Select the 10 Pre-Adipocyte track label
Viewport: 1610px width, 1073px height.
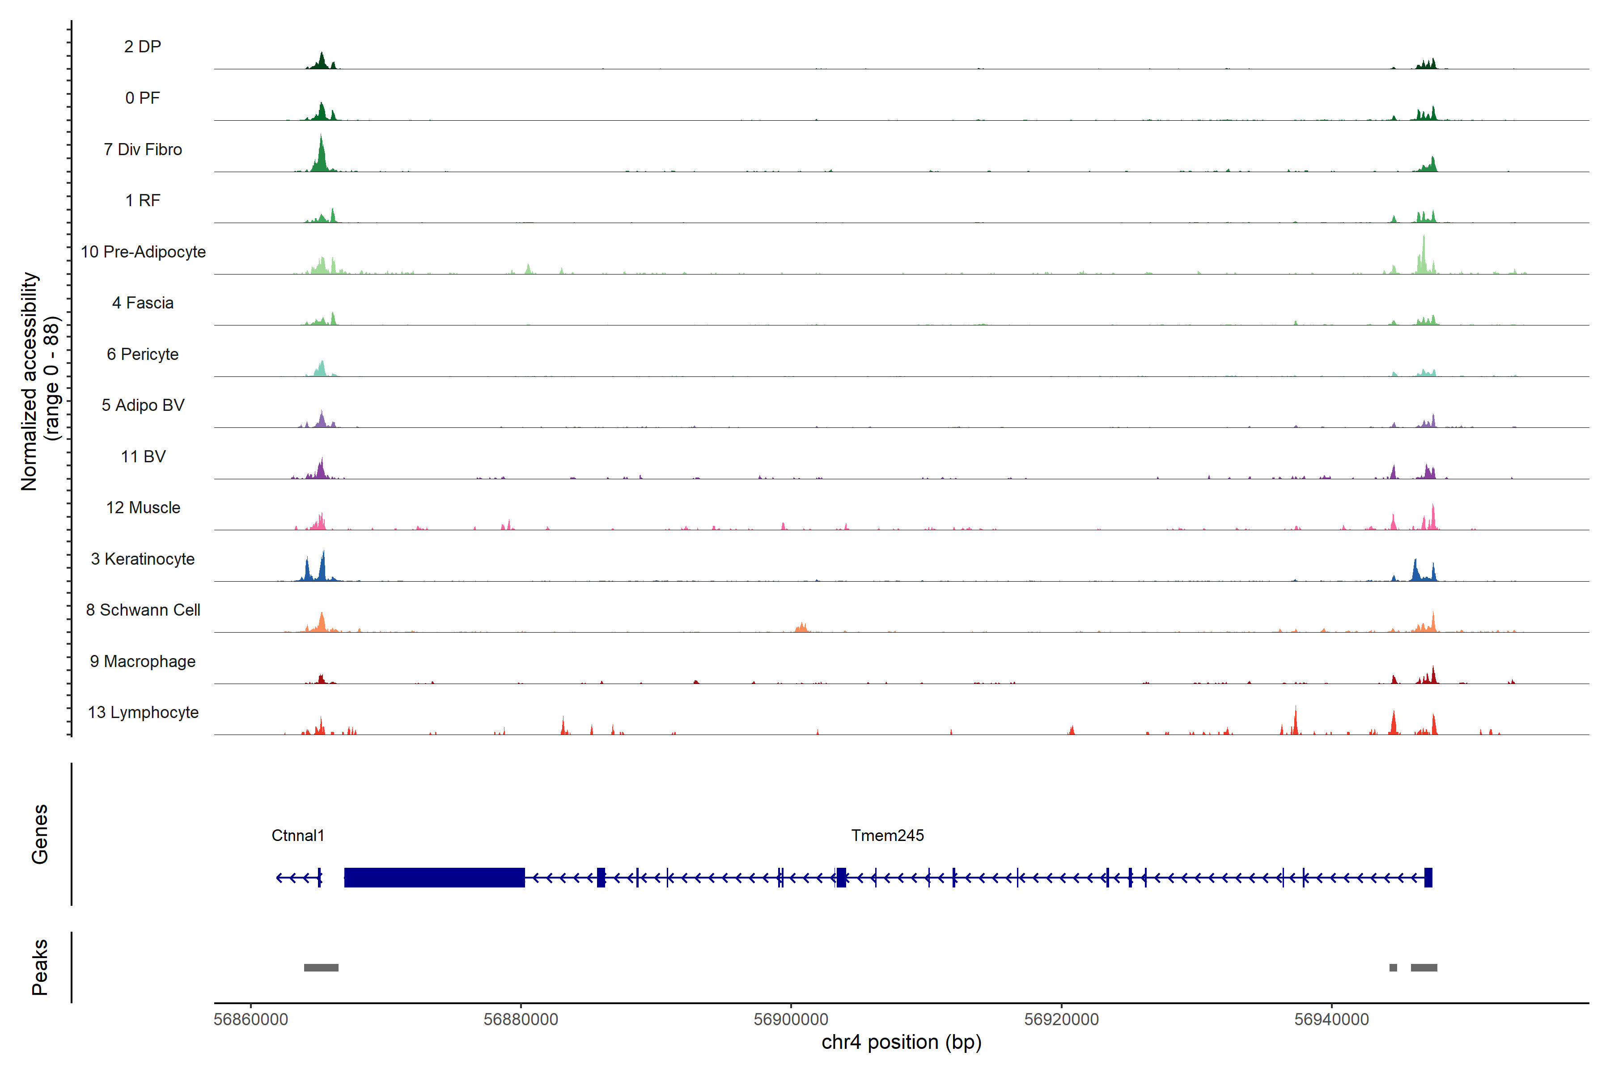coord(143,252)
